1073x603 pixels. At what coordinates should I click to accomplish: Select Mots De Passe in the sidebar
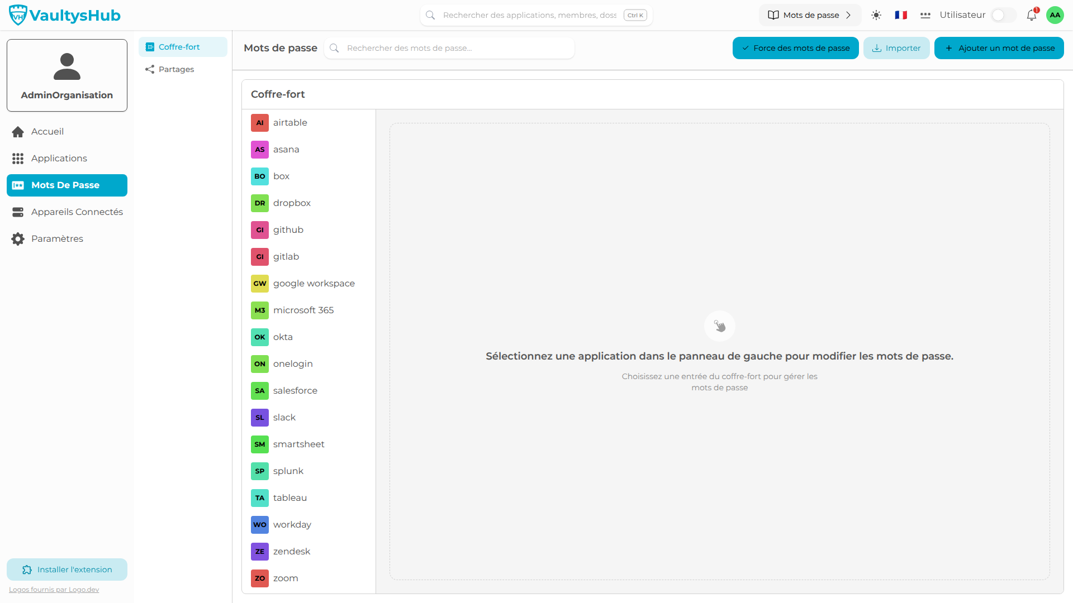coord(67,185)
